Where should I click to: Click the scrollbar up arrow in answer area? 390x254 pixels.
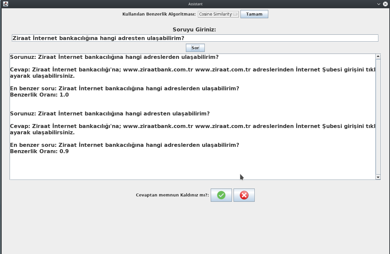pyautogui.click(x=378, y=57)
